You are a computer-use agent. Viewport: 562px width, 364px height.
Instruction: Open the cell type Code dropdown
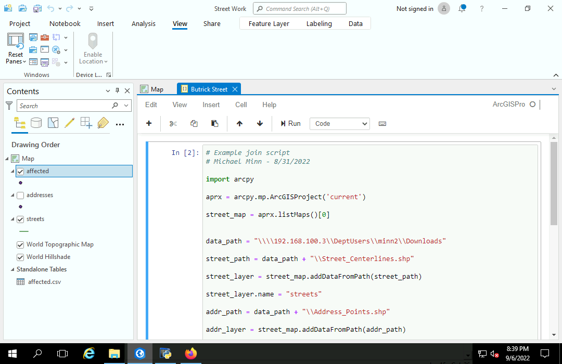click(x=339, y=123)
